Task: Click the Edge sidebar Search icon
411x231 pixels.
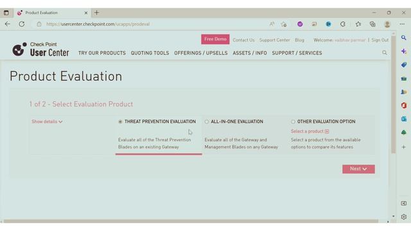Action: pyautogui.click(x=404, y=38)
